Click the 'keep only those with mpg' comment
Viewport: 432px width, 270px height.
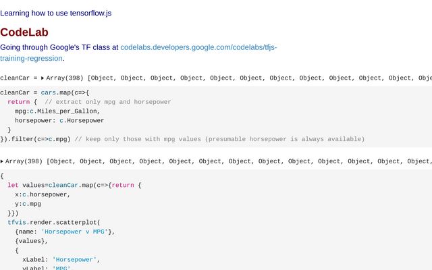click(219, 139)
